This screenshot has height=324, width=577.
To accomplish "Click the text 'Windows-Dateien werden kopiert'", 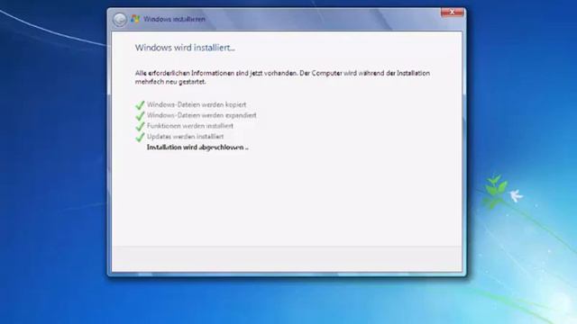I will pyautogui.click(x=197, y=104).
